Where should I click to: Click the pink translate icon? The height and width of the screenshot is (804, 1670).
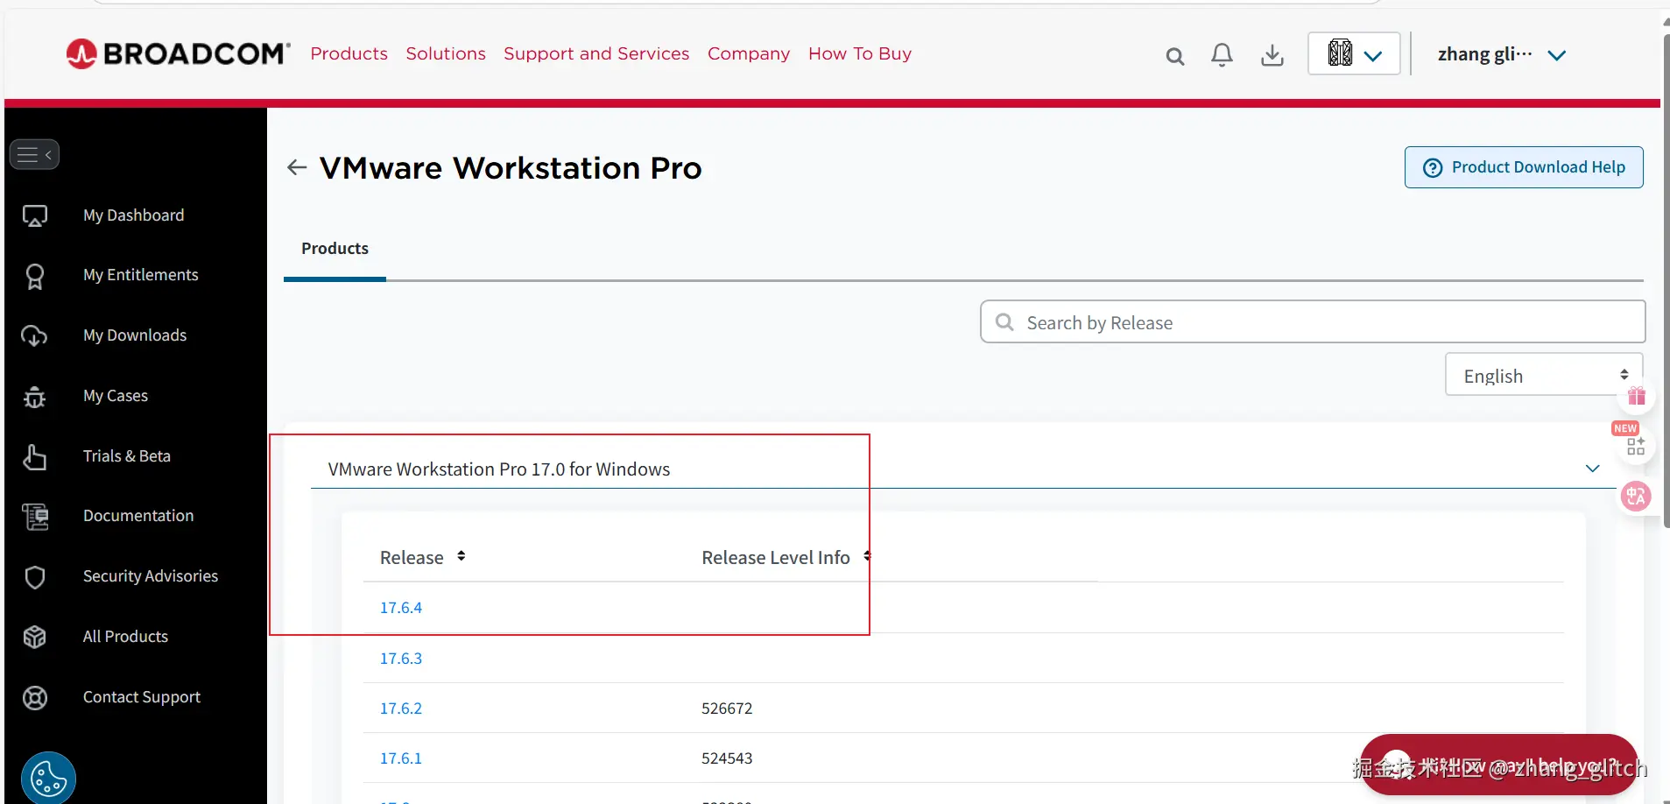(1635, 497)
